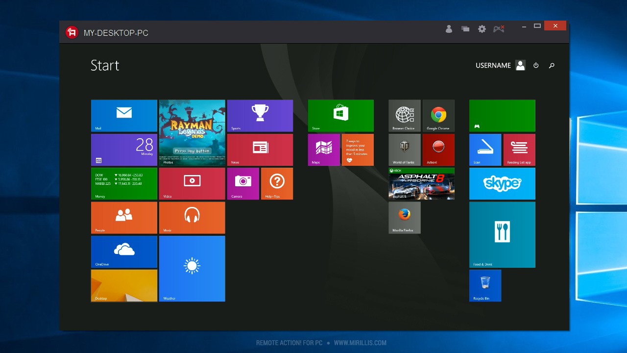Launch the People tile
Screen dimensions: 627x353
[124, 218]
